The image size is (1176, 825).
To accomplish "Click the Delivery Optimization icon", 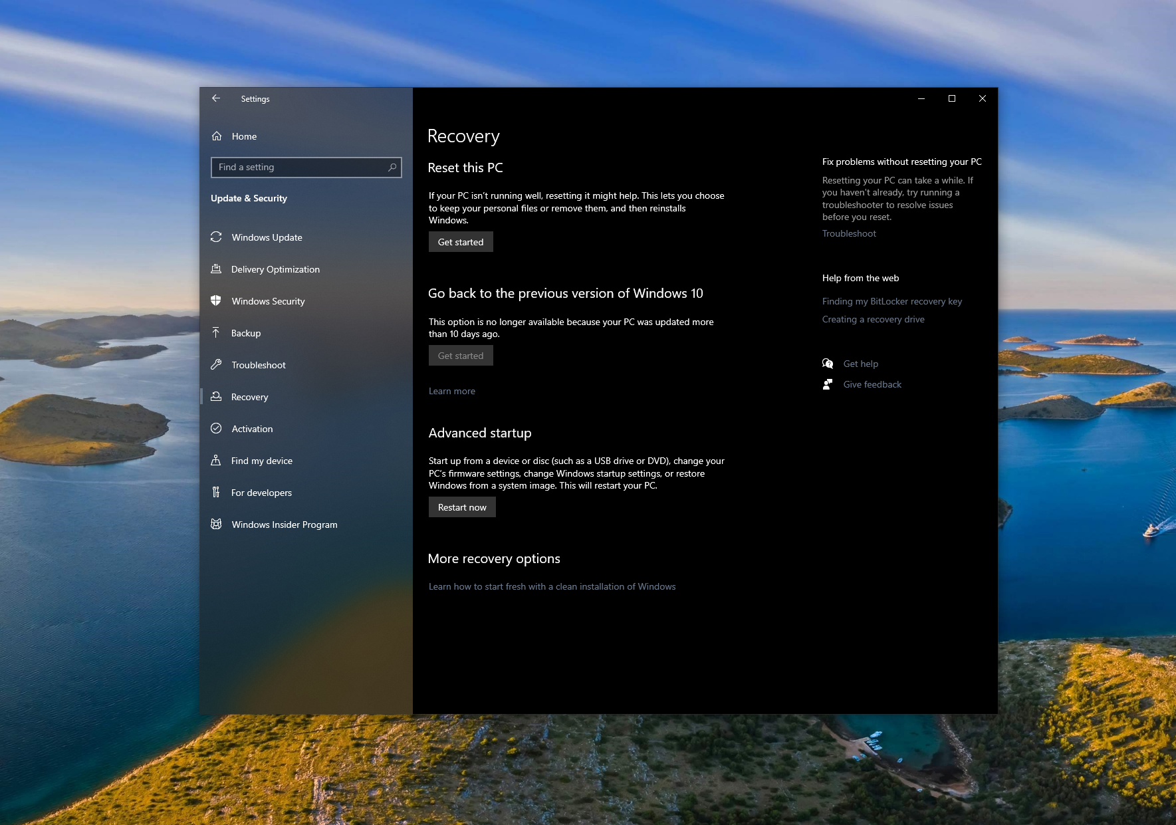I will [216, 269].
